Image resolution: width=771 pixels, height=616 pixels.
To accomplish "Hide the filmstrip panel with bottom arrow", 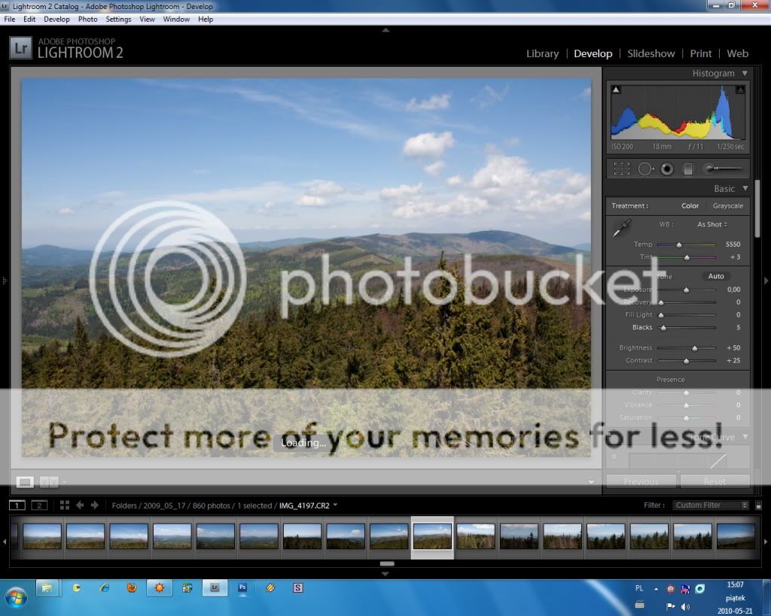I will [x=385, y=574].
